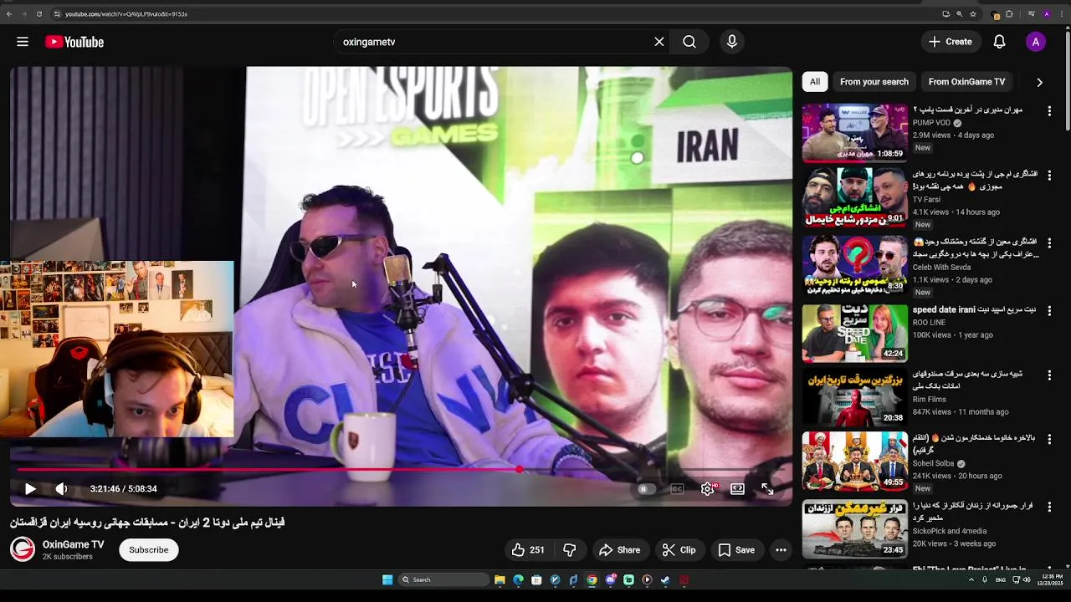The height and width of the screenshot is (602, 1071).
Task: Show hidden system tray icons
Action: tap(971, 579)
